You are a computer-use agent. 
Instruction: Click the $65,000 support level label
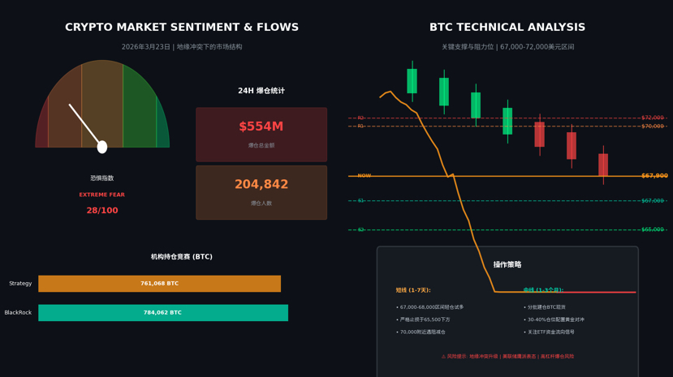(x=653, y=229)
